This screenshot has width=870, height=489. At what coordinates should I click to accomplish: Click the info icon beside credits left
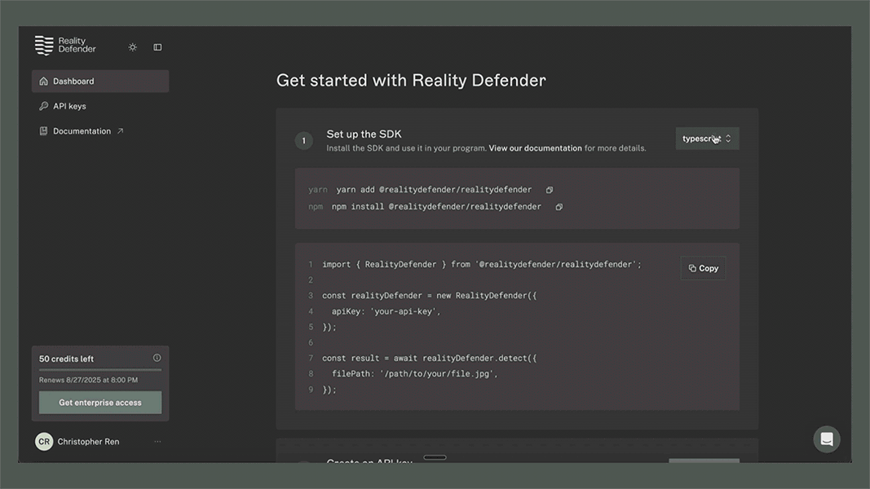(157, 358)
